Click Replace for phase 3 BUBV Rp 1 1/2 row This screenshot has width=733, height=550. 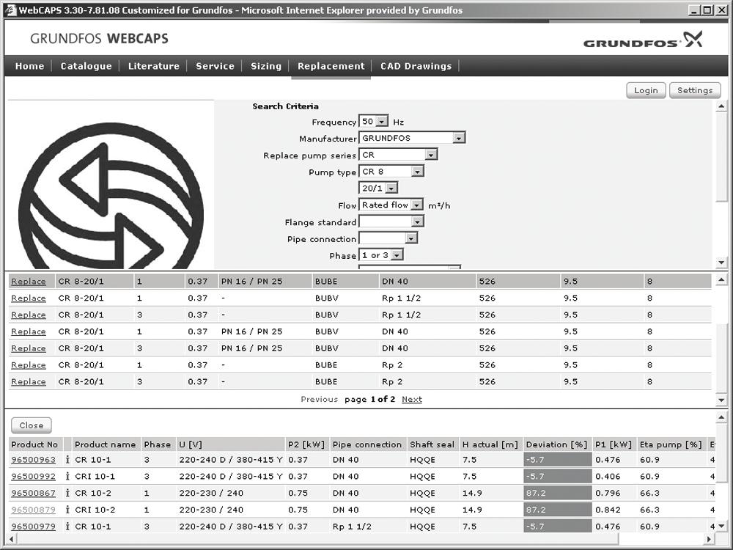pyautogui.click(x=29, y=315)
